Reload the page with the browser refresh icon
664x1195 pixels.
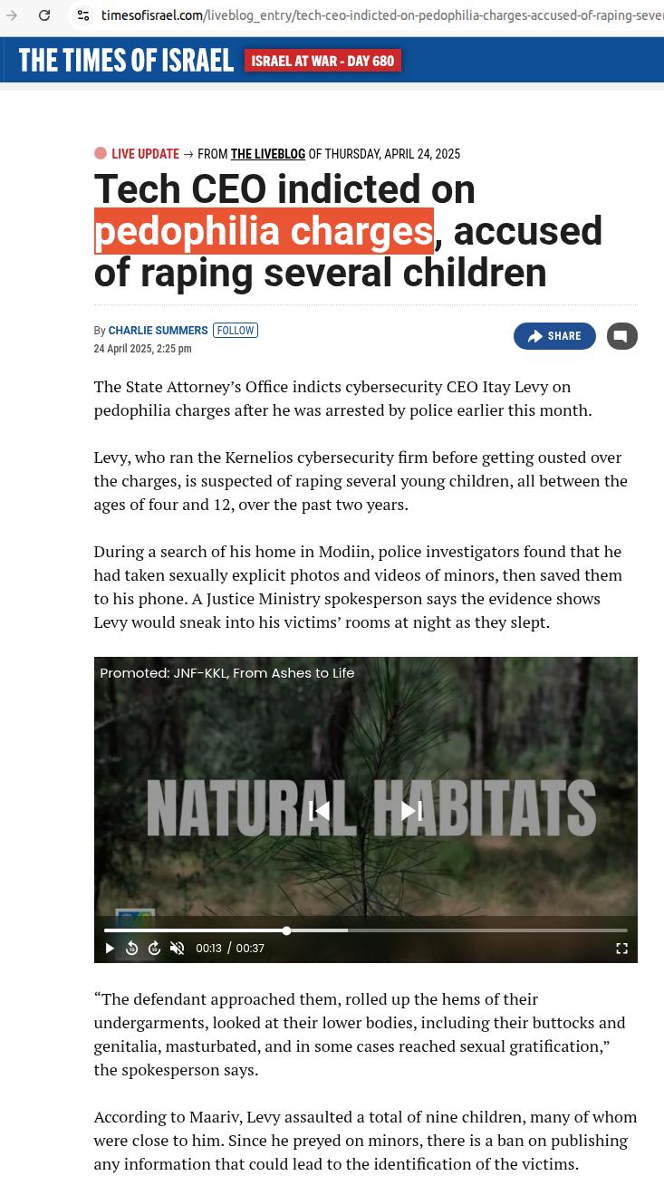point(43,15)
